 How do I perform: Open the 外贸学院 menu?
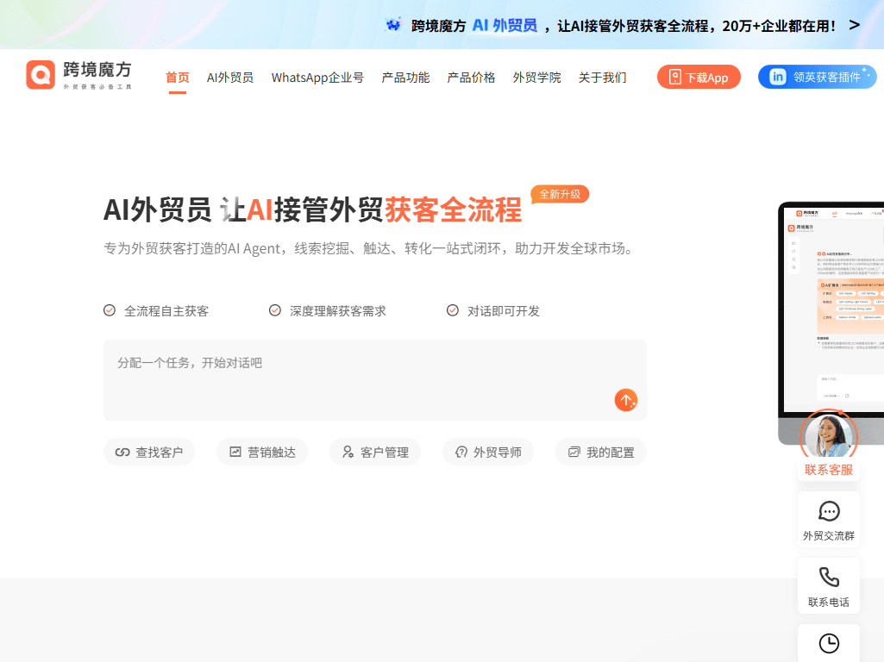coord(536,78)
